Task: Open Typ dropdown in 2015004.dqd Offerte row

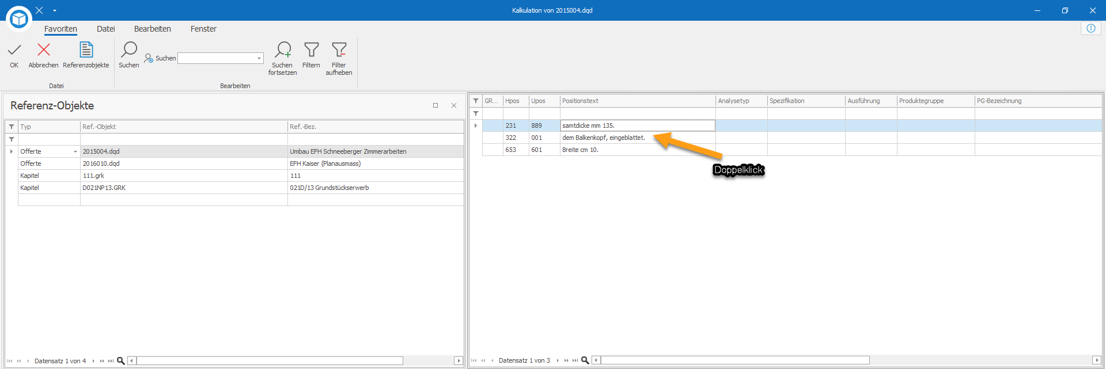Action: [75, 151]
